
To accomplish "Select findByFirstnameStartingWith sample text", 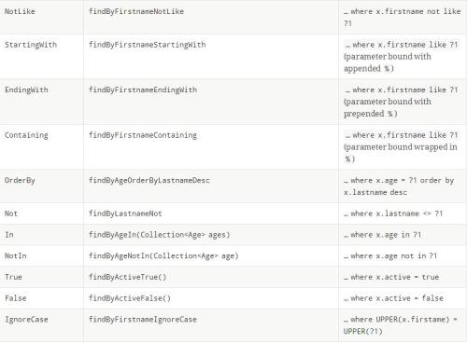I will pyautogui.click(x=147, y=45).
